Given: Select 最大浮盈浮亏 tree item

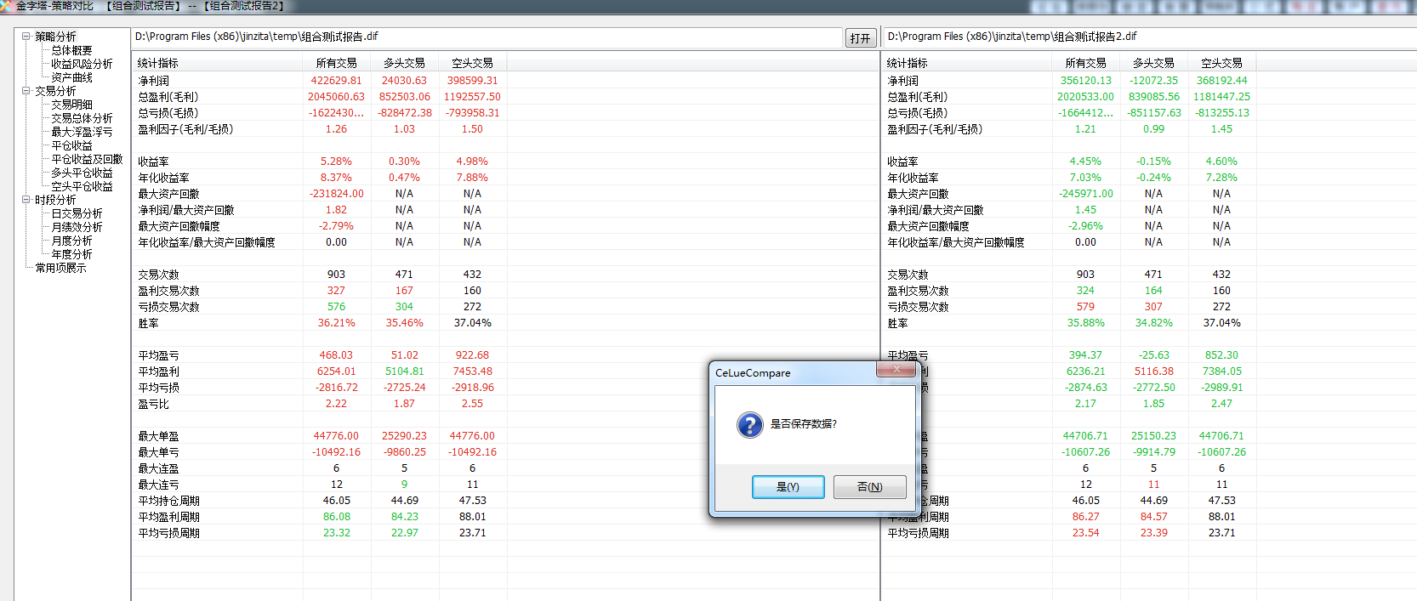Looking at the screenshot, I should pos(82,132).
